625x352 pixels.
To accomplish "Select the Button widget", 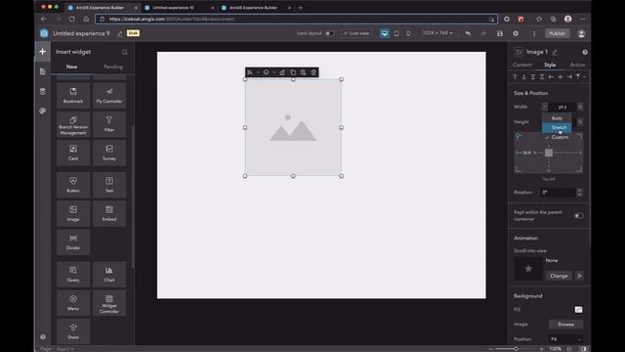I will pos(73,185).
